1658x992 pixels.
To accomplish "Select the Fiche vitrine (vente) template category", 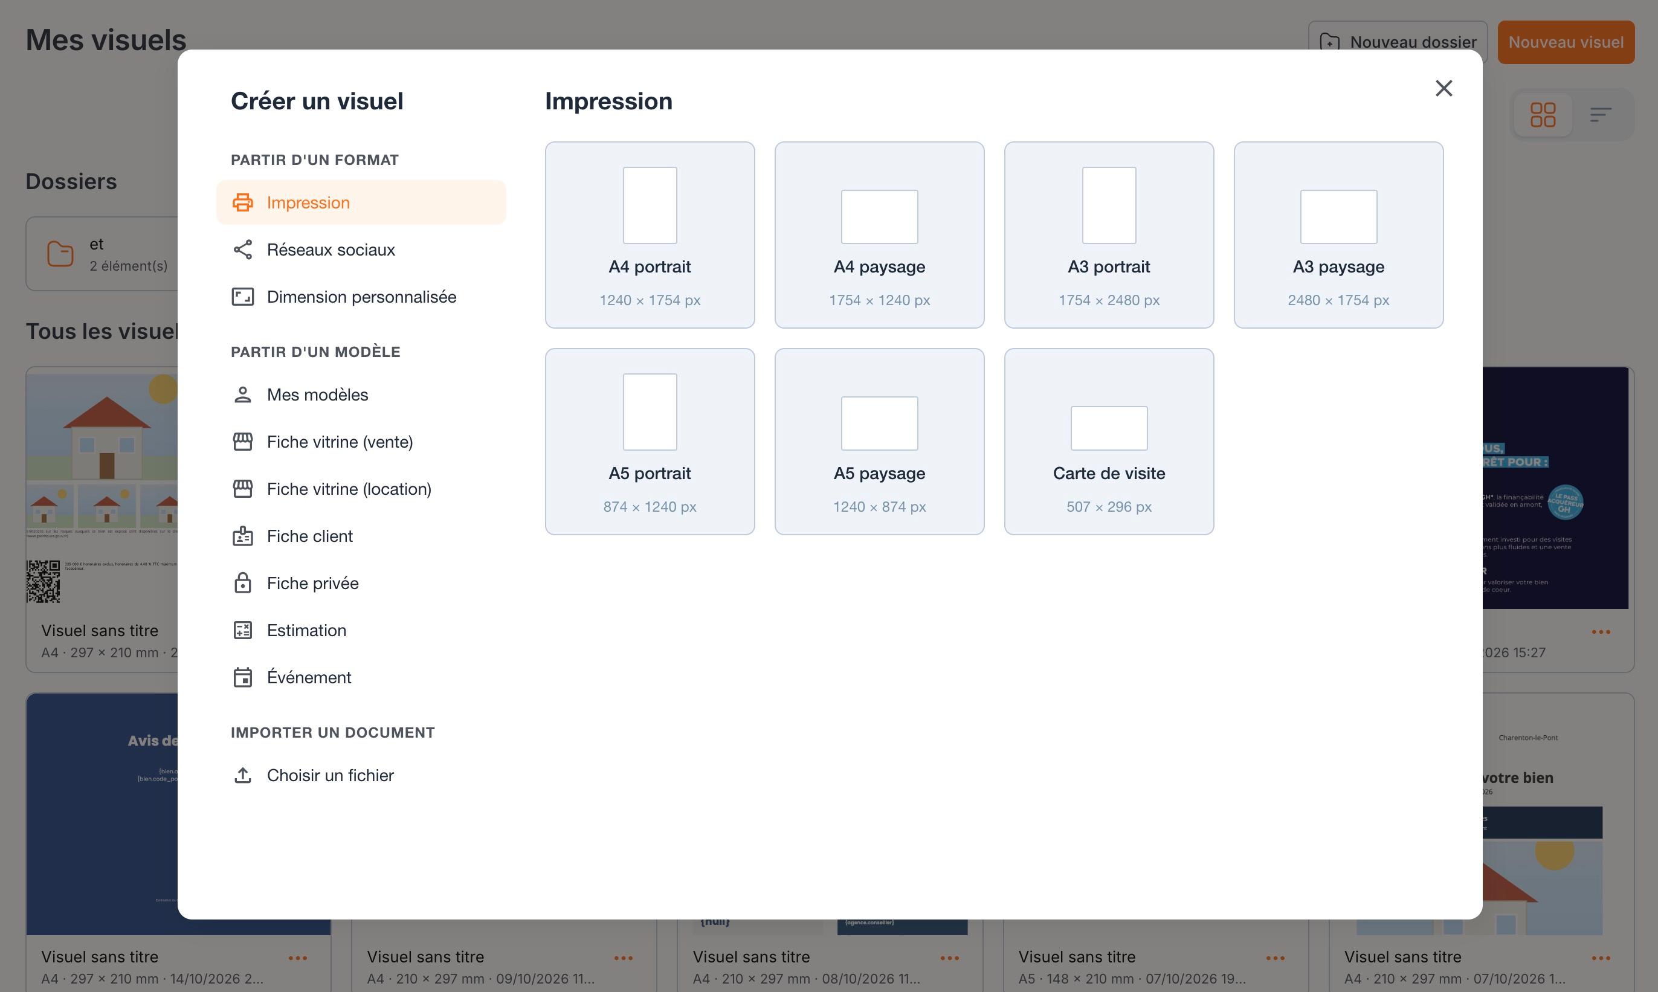I will (361, 442).
